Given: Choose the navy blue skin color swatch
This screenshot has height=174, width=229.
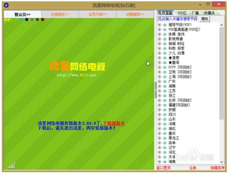Looking at the screenshot, I should (x=27, y=19).
